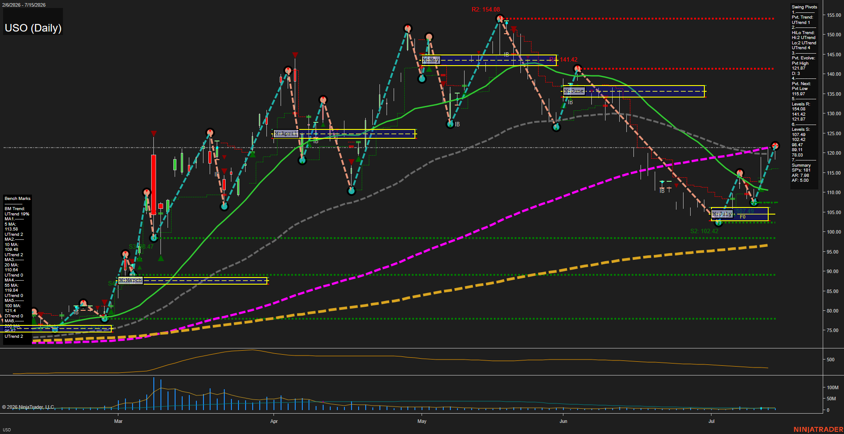Screen dimensions: 844x434
Task: Click the USO (Daily) chart title
Action: [x=33, y=28]
